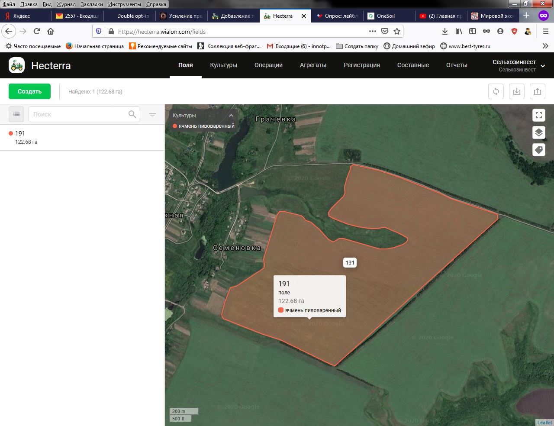Toggle field labels tag icon
The image size is (554, 426).
click(539, 150)
